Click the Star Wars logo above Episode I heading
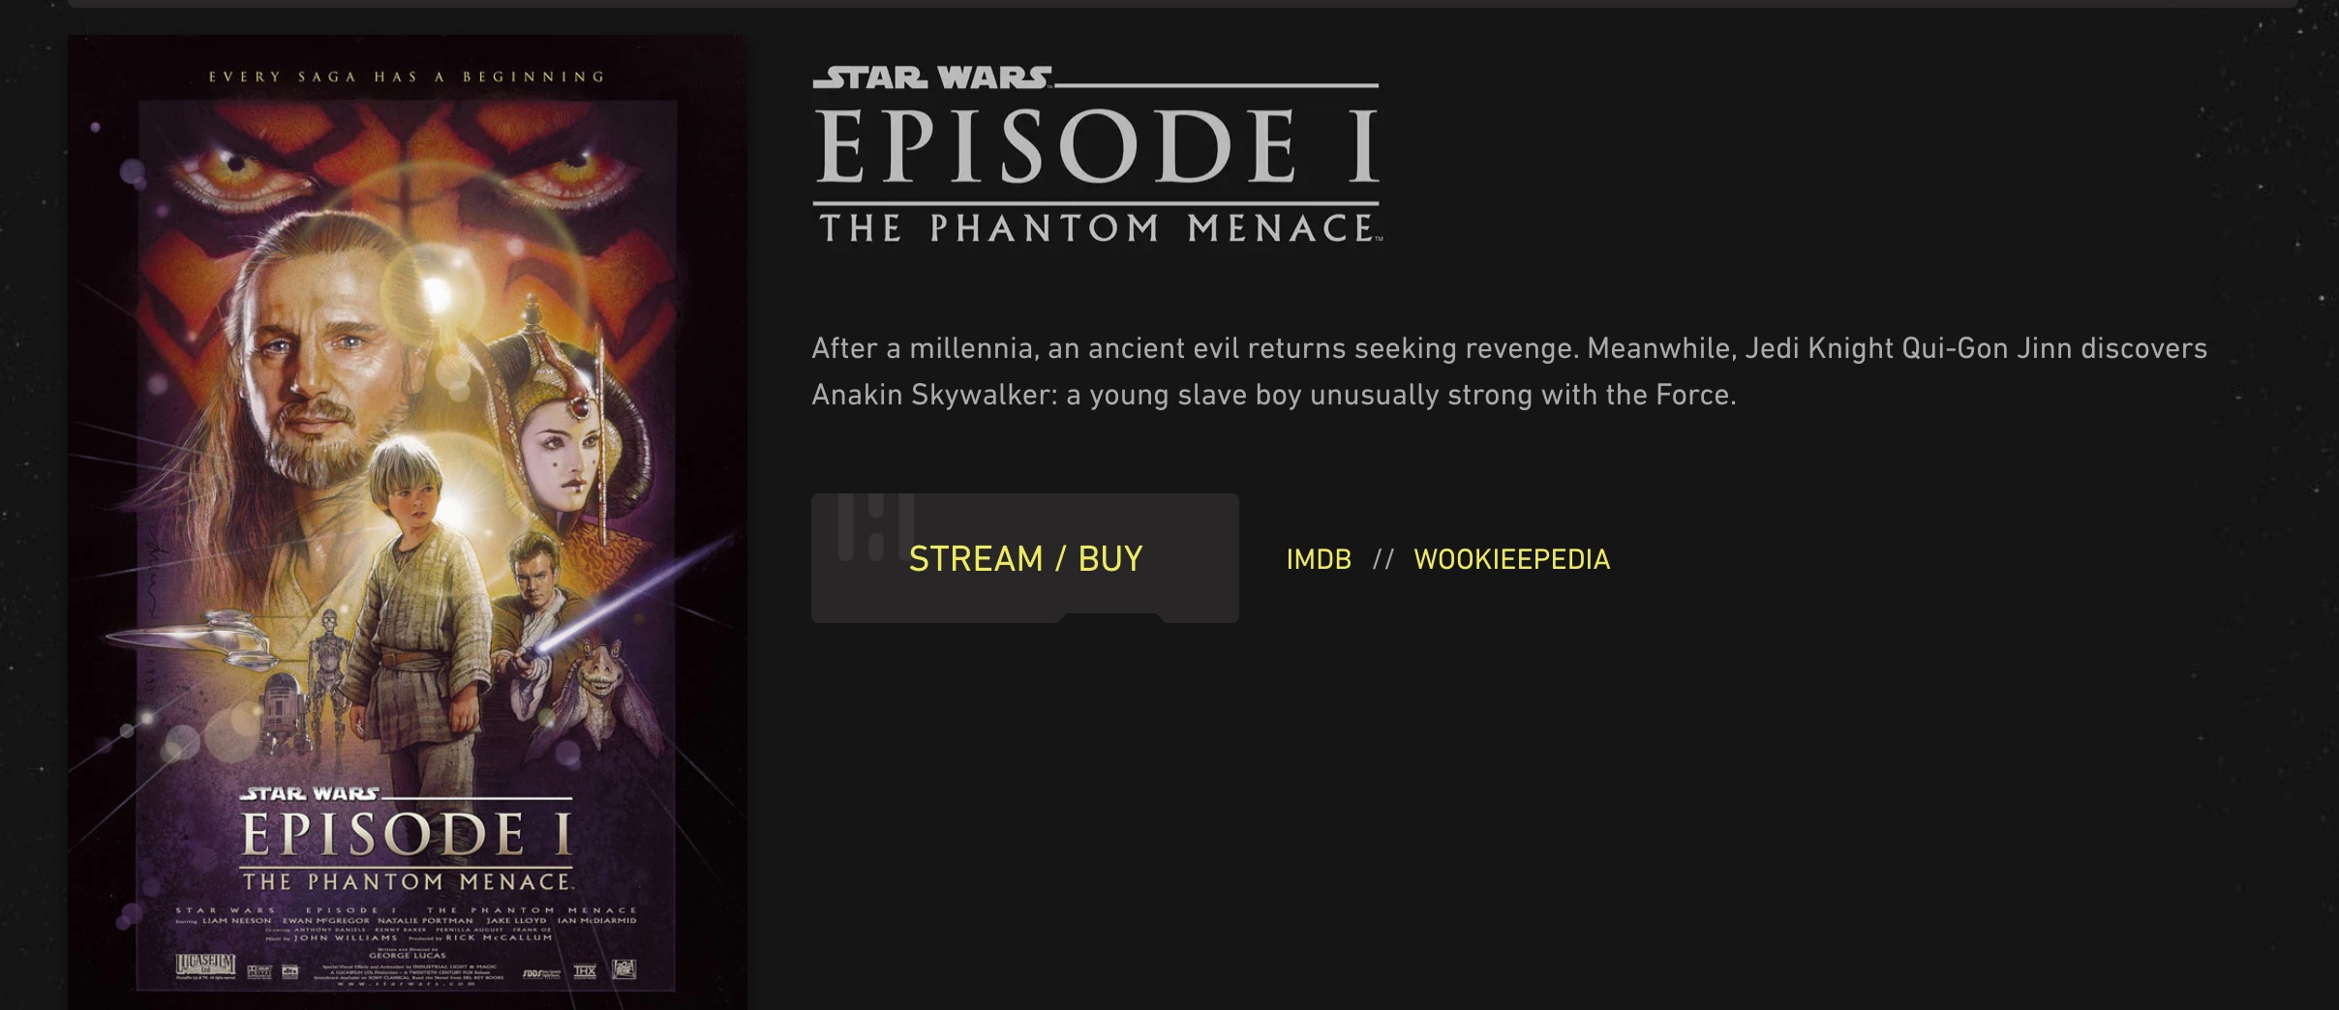 coord(933,77)
